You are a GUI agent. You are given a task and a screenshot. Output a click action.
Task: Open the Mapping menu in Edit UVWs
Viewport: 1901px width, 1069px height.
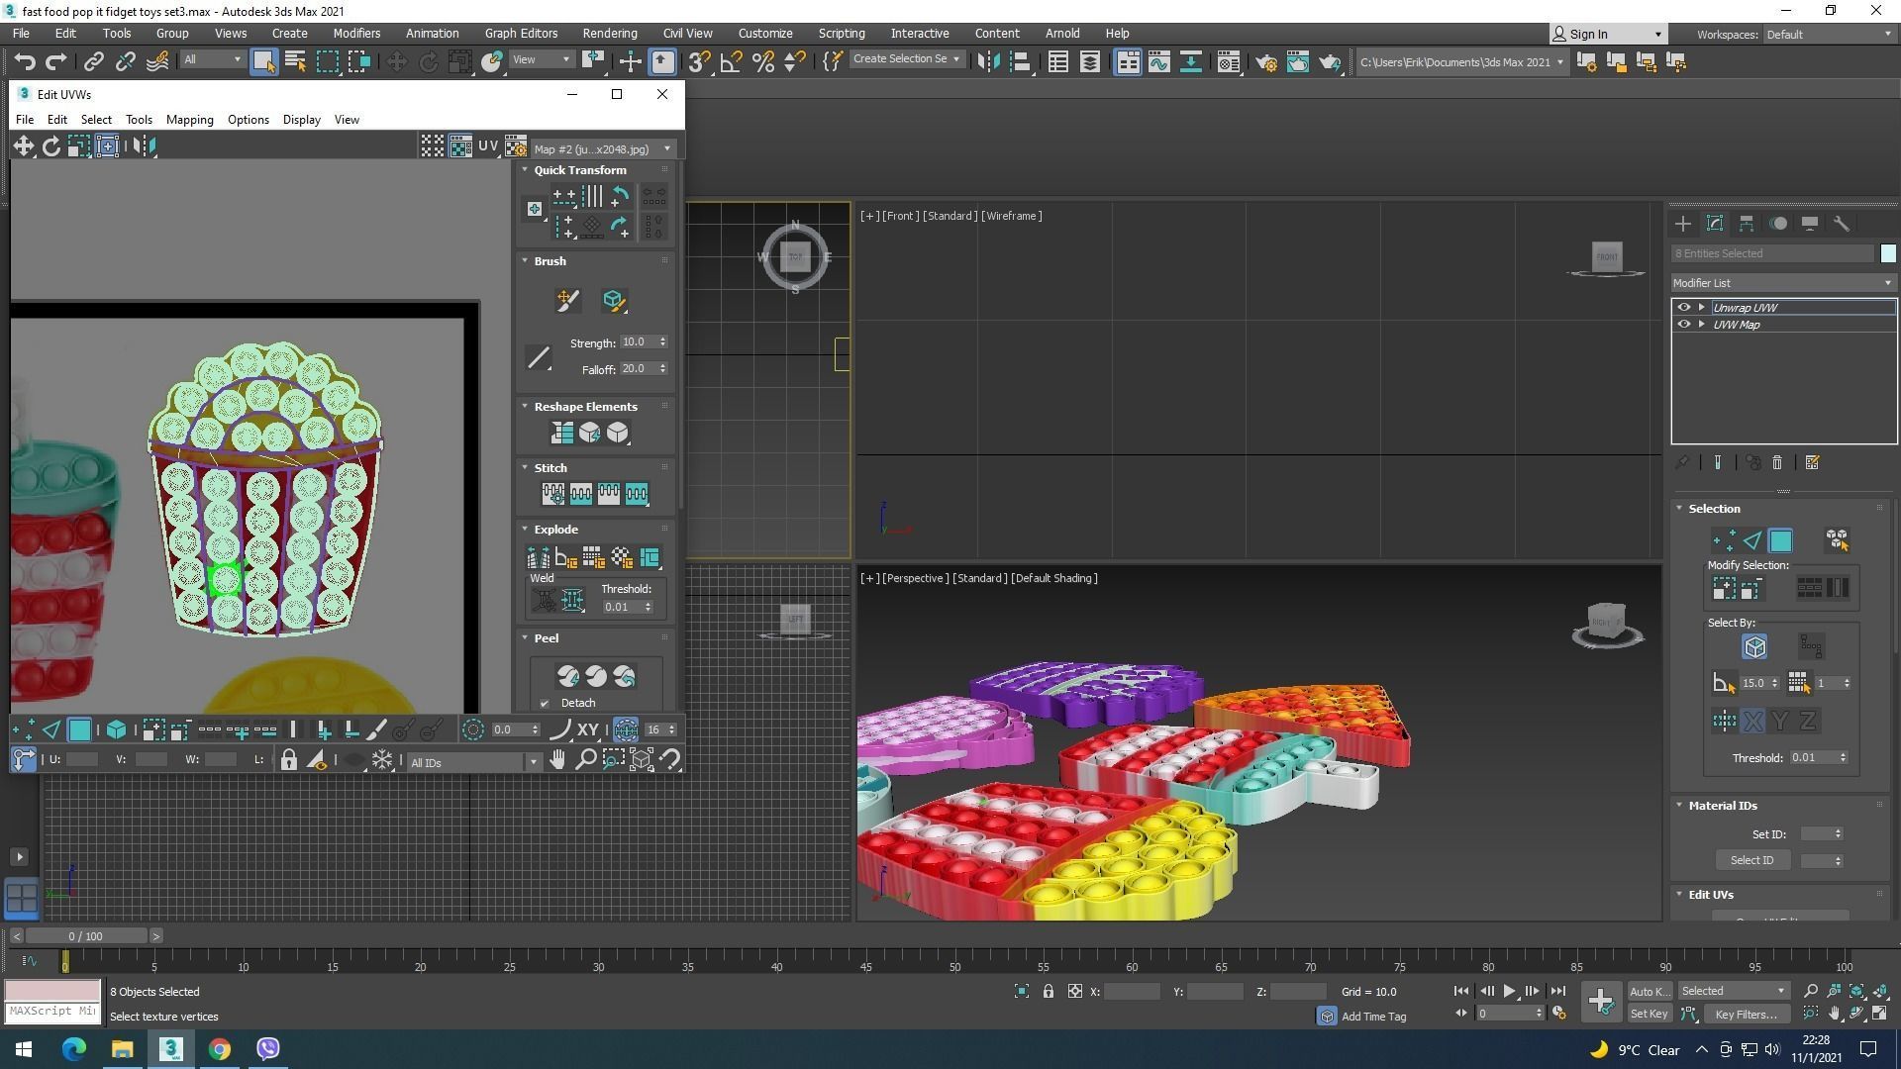189,120
